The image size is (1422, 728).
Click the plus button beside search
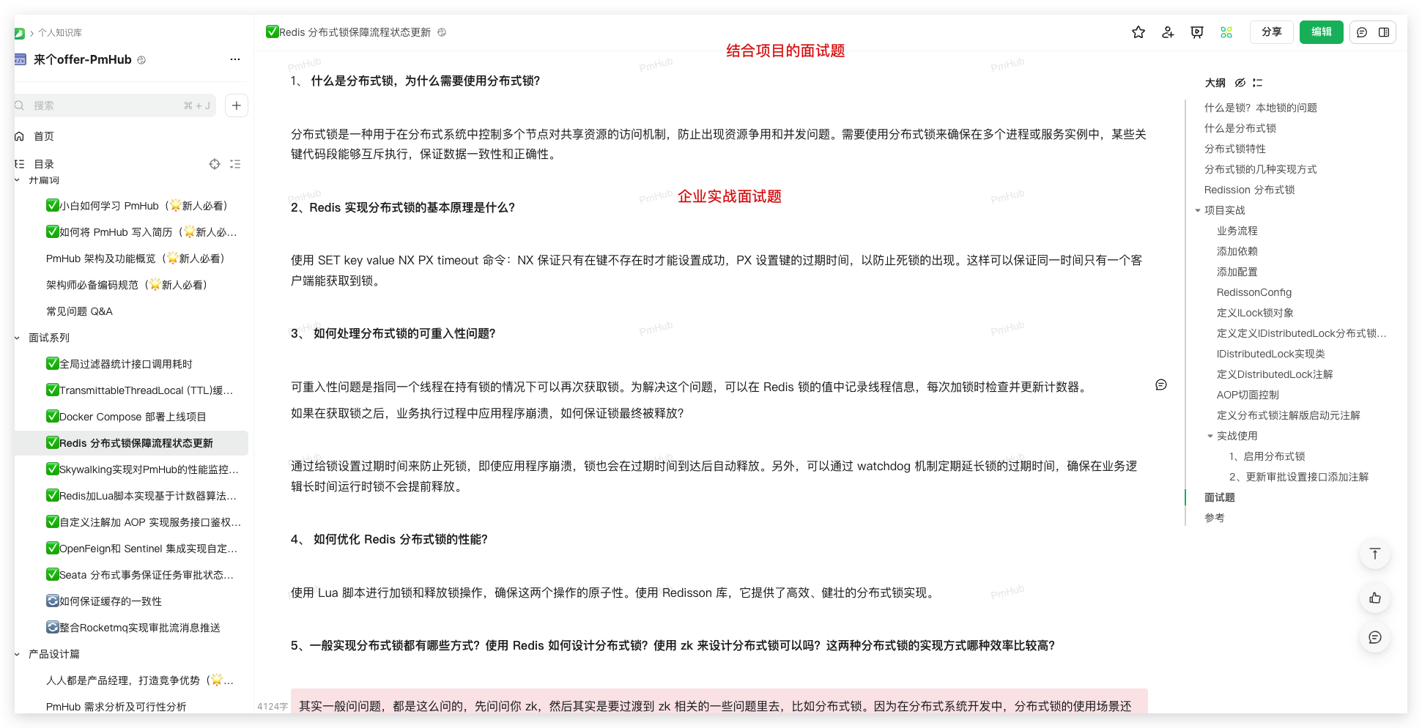tap(236, 105)
